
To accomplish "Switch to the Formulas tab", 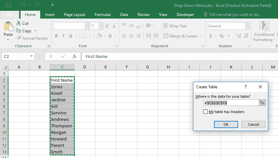I will [103, 15].
